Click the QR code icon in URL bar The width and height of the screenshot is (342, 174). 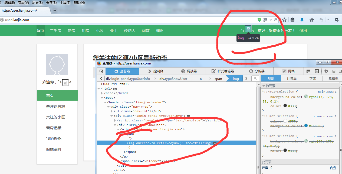click(x=265, y=20)
